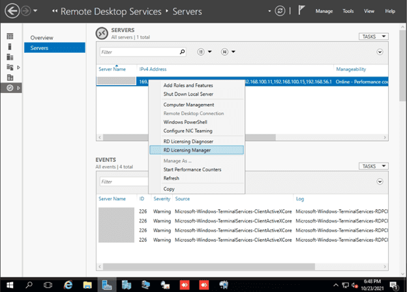This screenshot has width=407, height=292.
Task: Select File and Storage Services sidebar icon
Action: point(10,67)
